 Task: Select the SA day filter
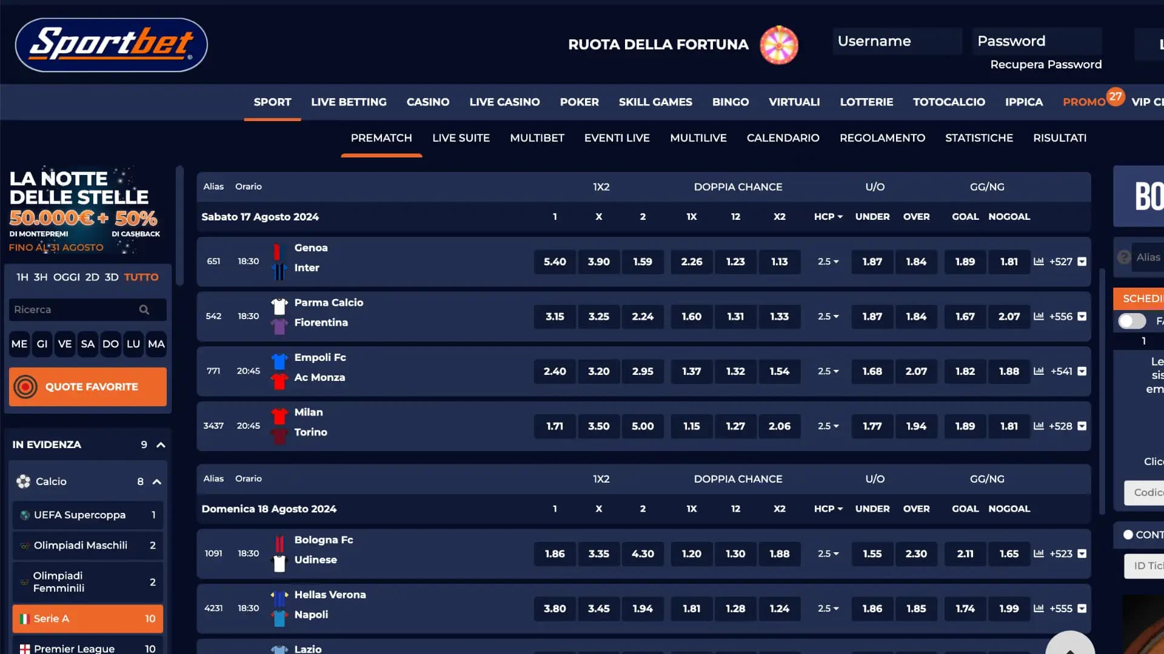tap(87, 344)
